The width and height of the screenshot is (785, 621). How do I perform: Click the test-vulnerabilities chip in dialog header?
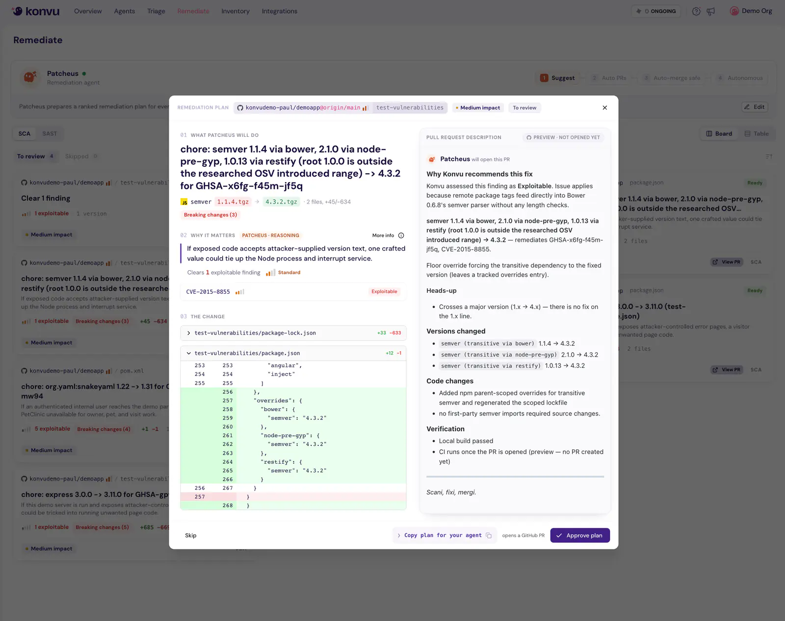410,108
